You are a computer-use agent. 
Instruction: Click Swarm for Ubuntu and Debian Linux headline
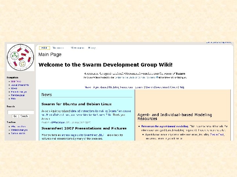point(76,104)
